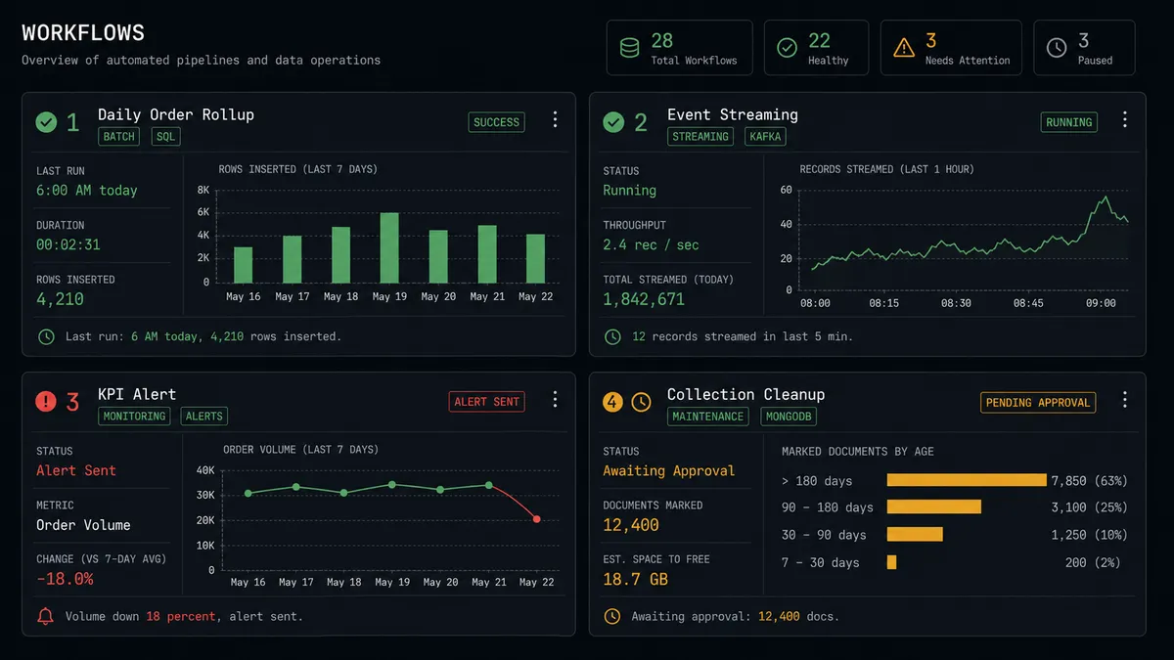Click the '> 180 days' progress bar

(967, 480)
